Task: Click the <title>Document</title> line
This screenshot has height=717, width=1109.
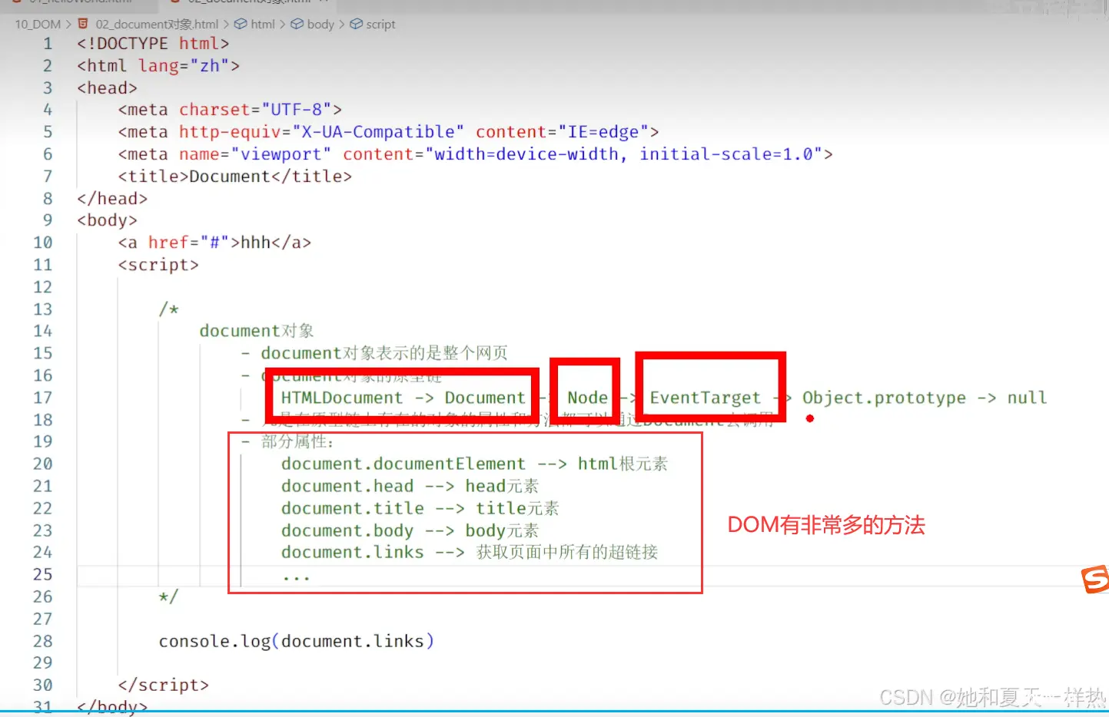Action: pyautogui.click(x=235, y=177)
